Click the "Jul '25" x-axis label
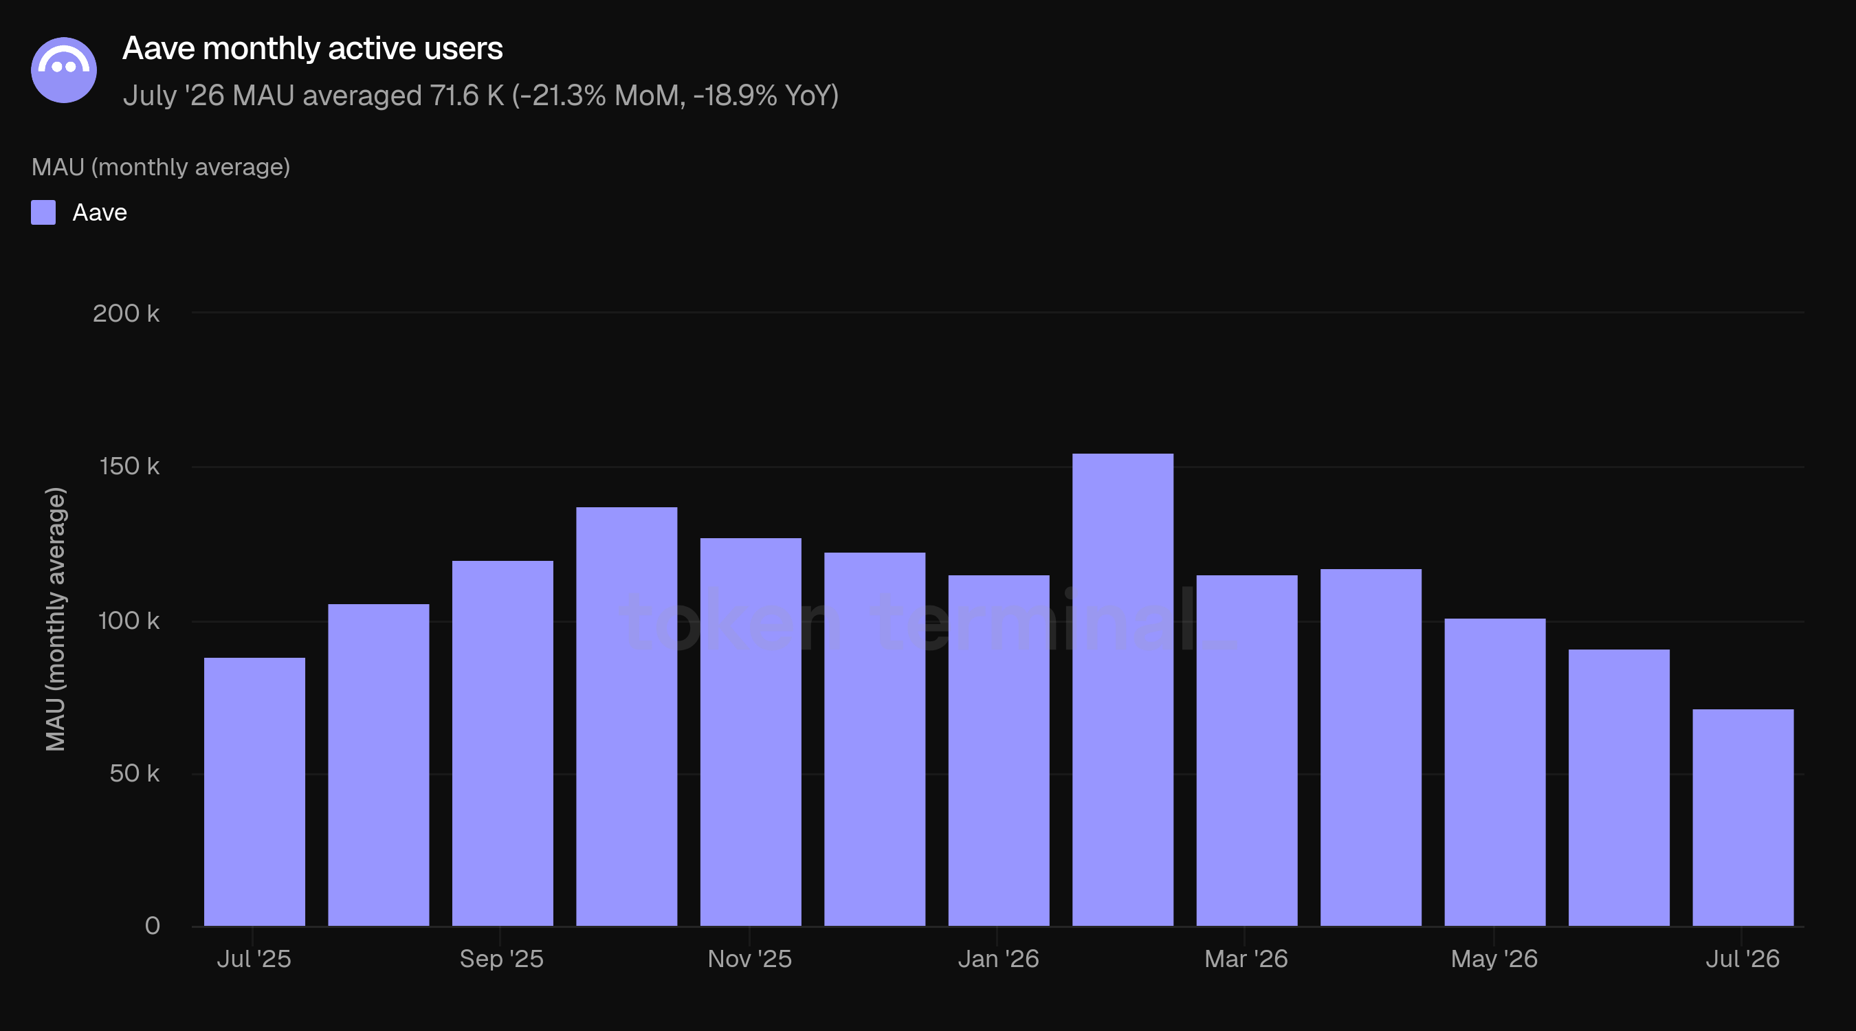This screenshot has height=1031, width=1856. (x=254, y=959)
